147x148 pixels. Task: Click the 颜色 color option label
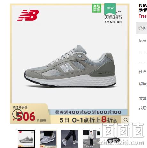pyautogui.click(x=143, y=84)
